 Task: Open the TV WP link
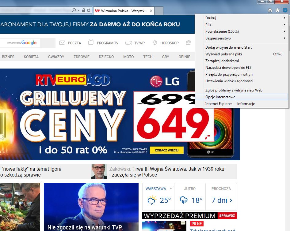point(139,43)
